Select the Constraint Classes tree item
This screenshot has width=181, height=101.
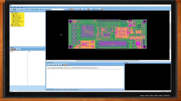(x=19, y=22)
